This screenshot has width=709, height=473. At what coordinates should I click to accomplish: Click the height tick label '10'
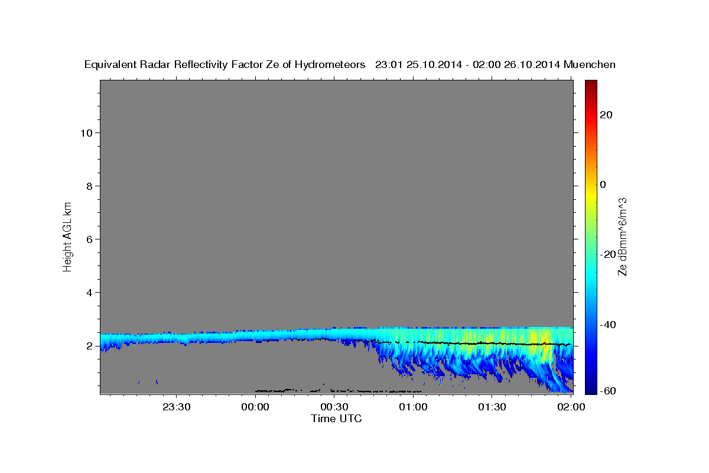coord(86,132)
